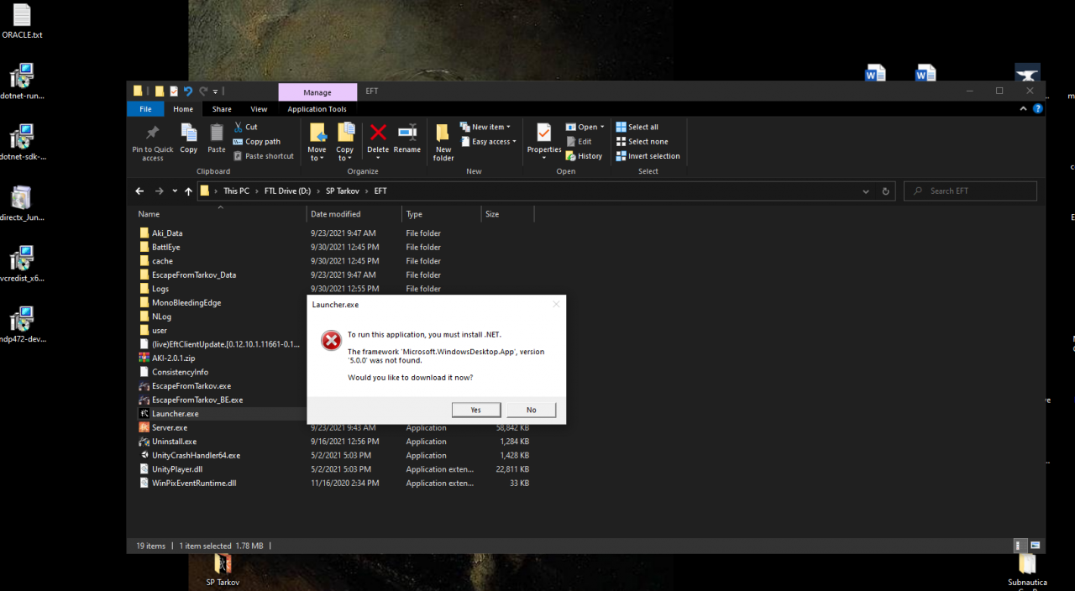This screenshot has width=1075, height=591.
Task: Click the Paste icon in the ribbon
Action: pyautogui.click(x=217, y=133)
